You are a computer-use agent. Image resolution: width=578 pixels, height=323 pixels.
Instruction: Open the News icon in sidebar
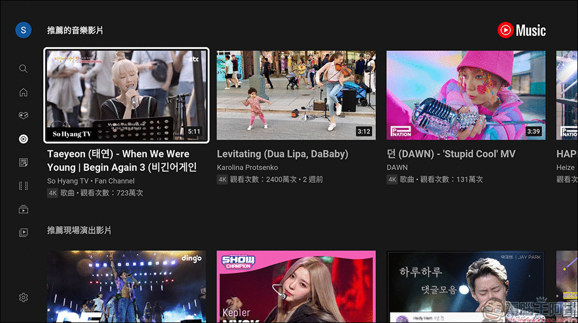point(23,162)
